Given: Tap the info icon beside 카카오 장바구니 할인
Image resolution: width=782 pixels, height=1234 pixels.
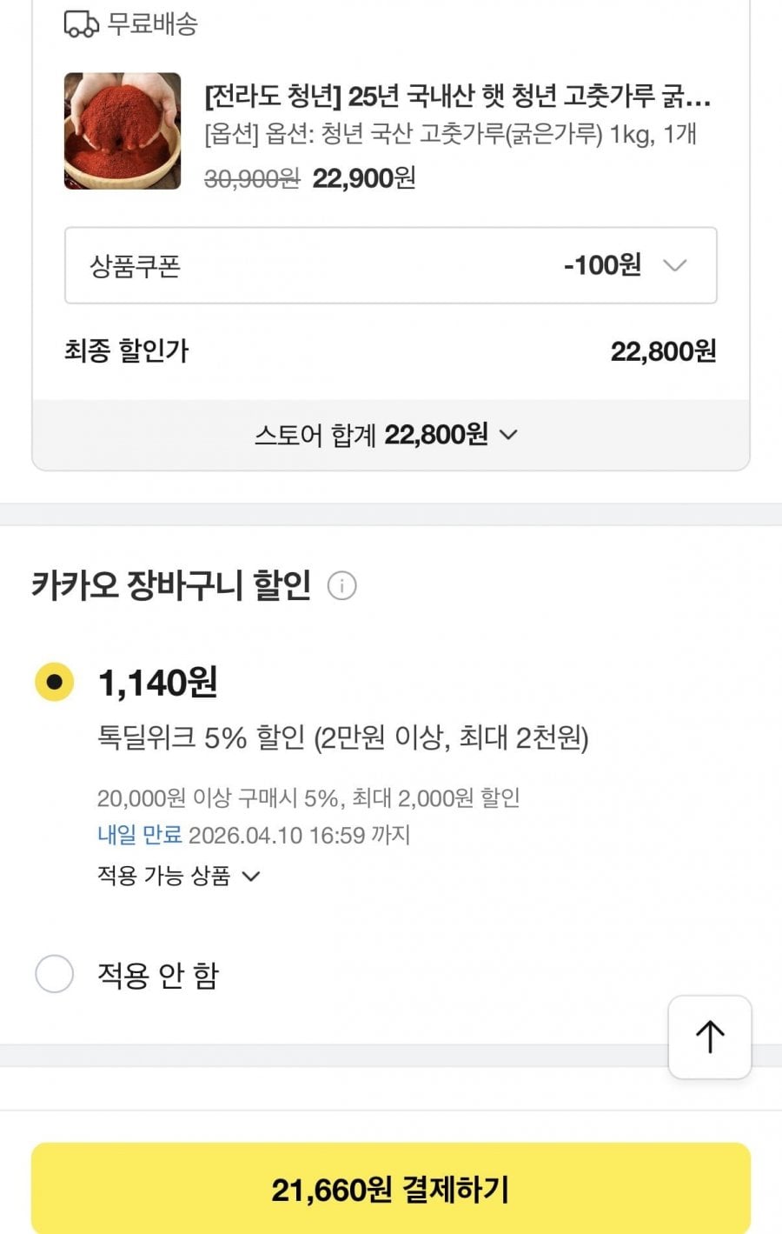Looking at the screenshot, I should coord(341,585).
